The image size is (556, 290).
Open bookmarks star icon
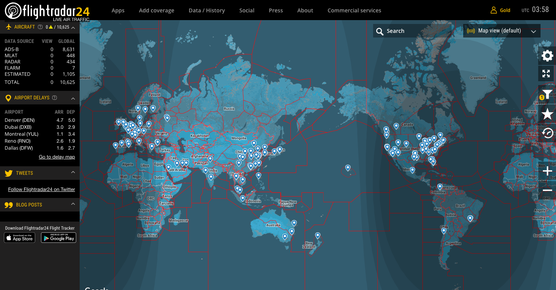click(x=547, y=114)
